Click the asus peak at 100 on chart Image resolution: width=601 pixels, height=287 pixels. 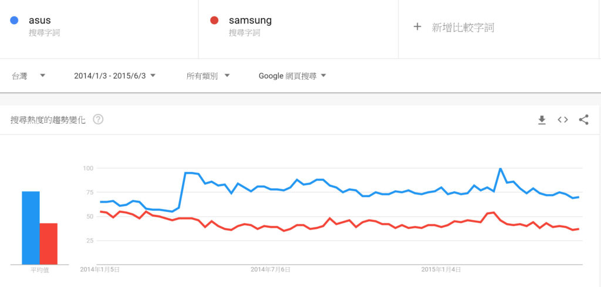click(500, 168)
